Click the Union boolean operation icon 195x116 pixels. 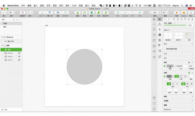[118, 13]
